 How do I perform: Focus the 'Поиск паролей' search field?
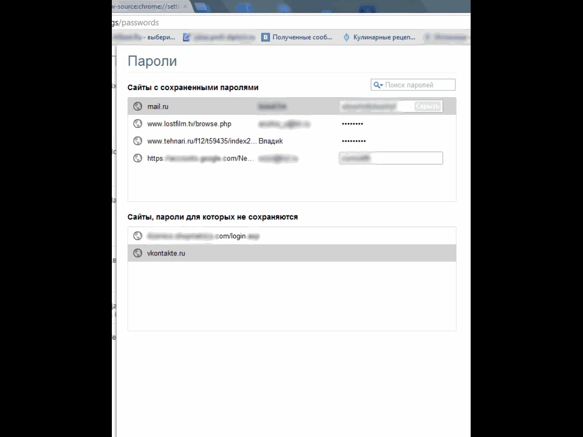(x=413, y=85)
